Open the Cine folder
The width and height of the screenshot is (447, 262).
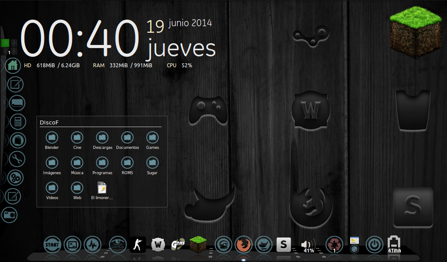77,141
